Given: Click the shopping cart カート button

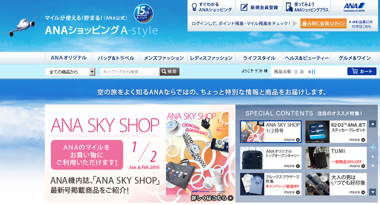Looking at the screenshot, I should click(362, 71).
